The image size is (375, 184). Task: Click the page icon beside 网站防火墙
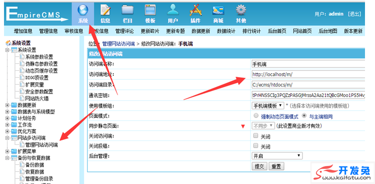pyautogui.click(x=22, y=98)
